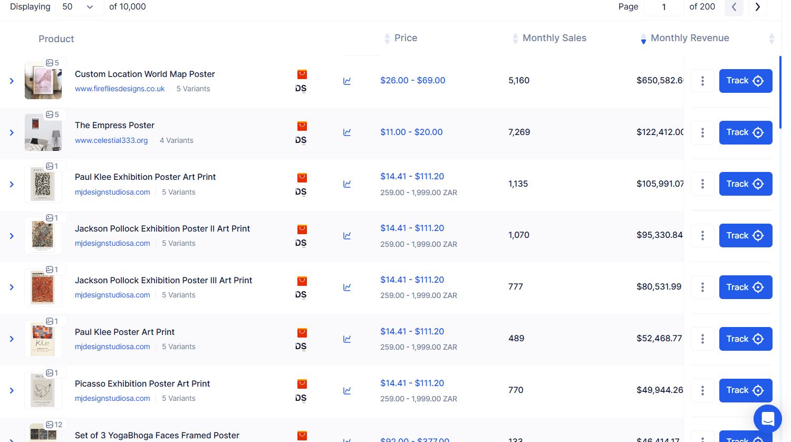The image size is (791, 442).
Task: Expand the Paul Klee Poster Art Print row
Action: pyautogui.click(x=12, y=339)
